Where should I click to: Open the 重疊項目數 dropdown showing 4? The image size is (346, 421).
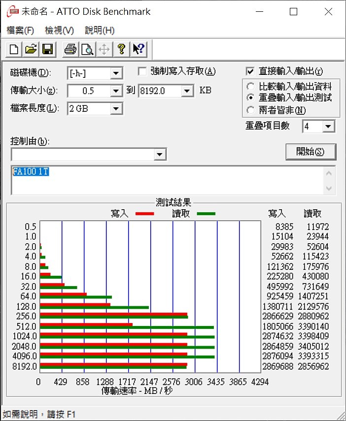tap(328, 126)
